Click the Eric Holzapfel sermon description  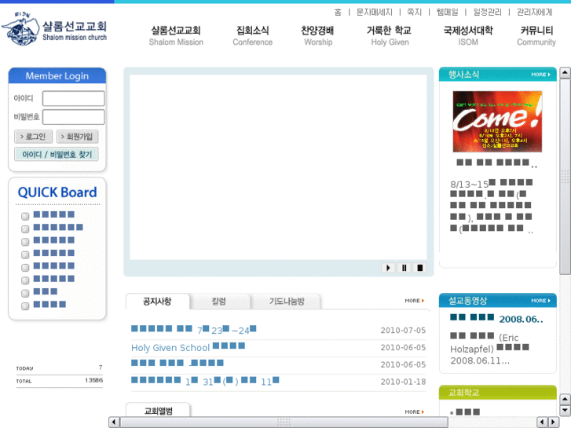point(490,349)
